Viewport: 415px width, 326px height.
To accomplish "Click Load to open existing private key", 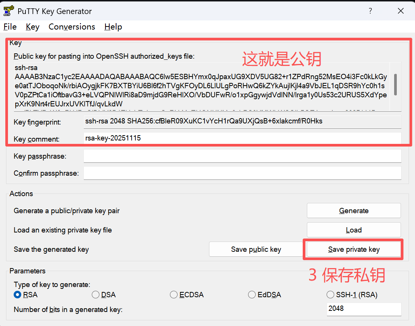I will (x=354, y=230).
